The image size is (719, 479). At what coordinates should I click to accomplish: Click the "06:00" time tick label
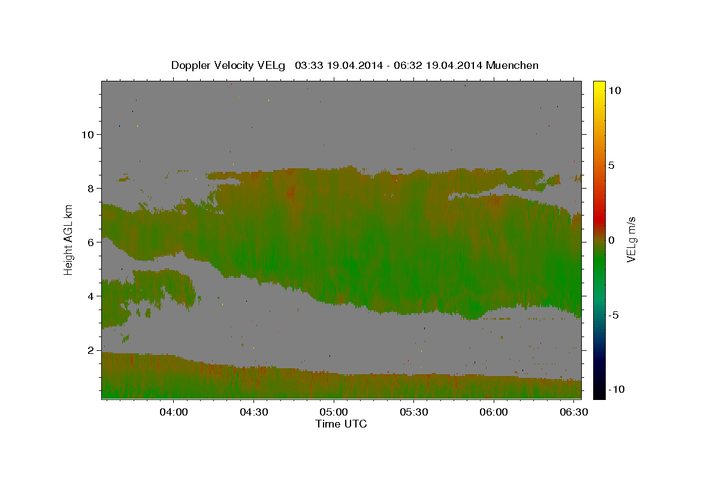494,413
